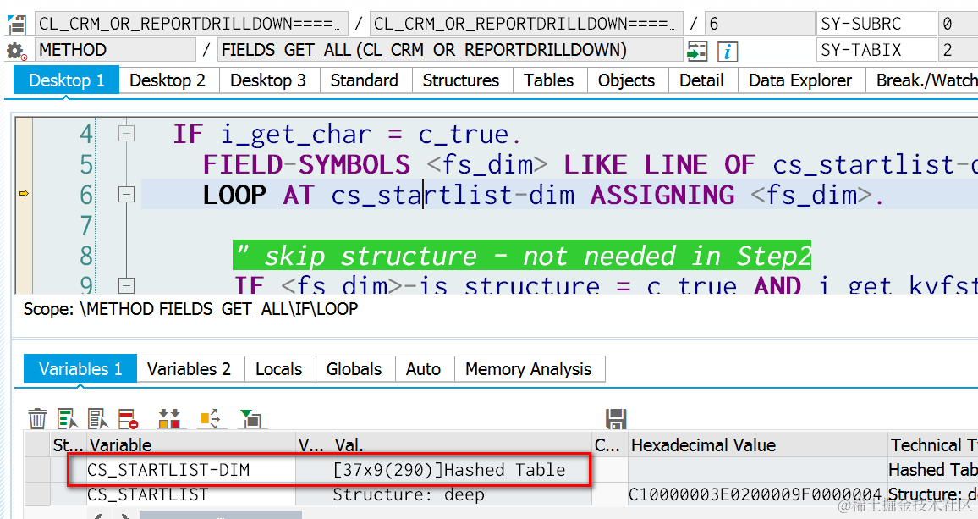978x519 pixels.
Task: Click the SY-SUBRC field
Action: point(876,24)
